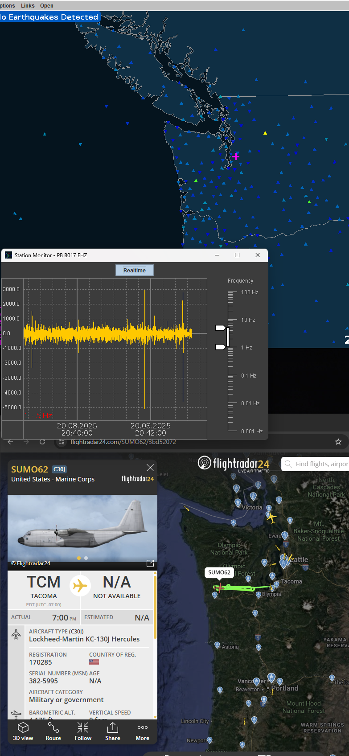This screenshot has height=756, width=349.
Task: Click the SUMO62 callsign label on the map
Action: pyautogui.click(x=219, y=572)
